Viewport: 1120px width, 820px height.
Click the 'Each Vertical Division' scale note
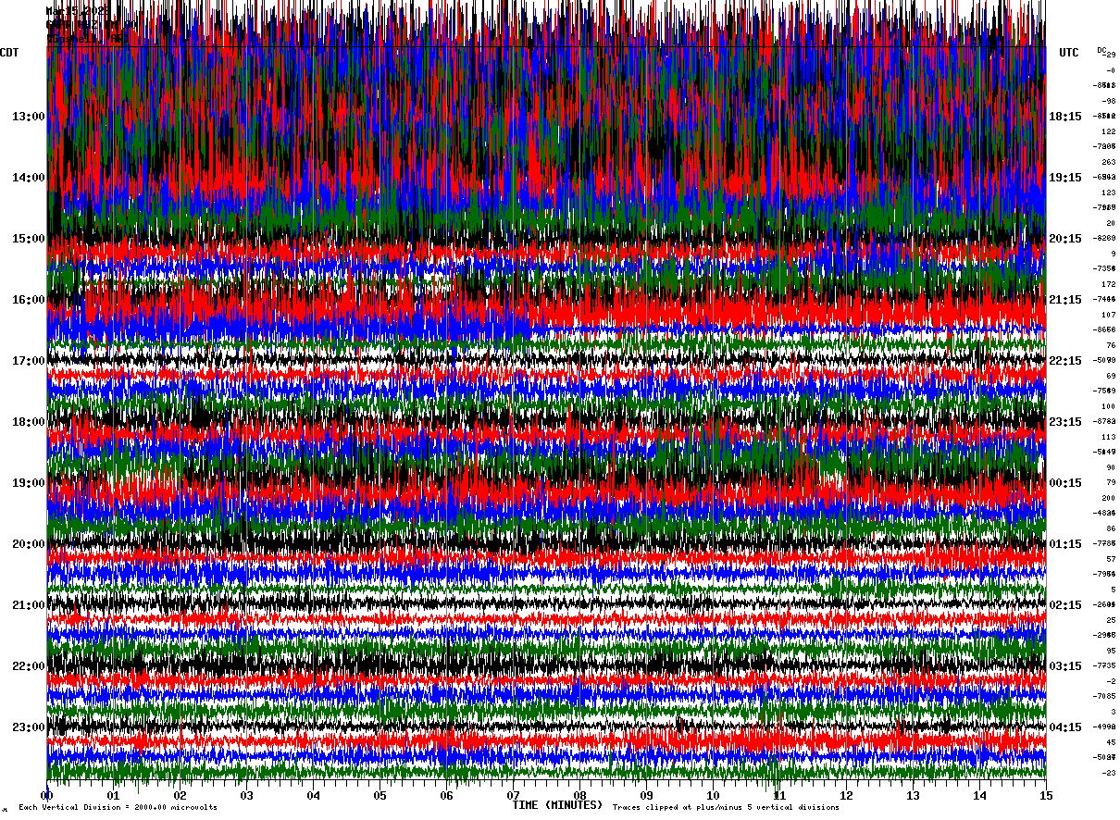pos(118,807)
